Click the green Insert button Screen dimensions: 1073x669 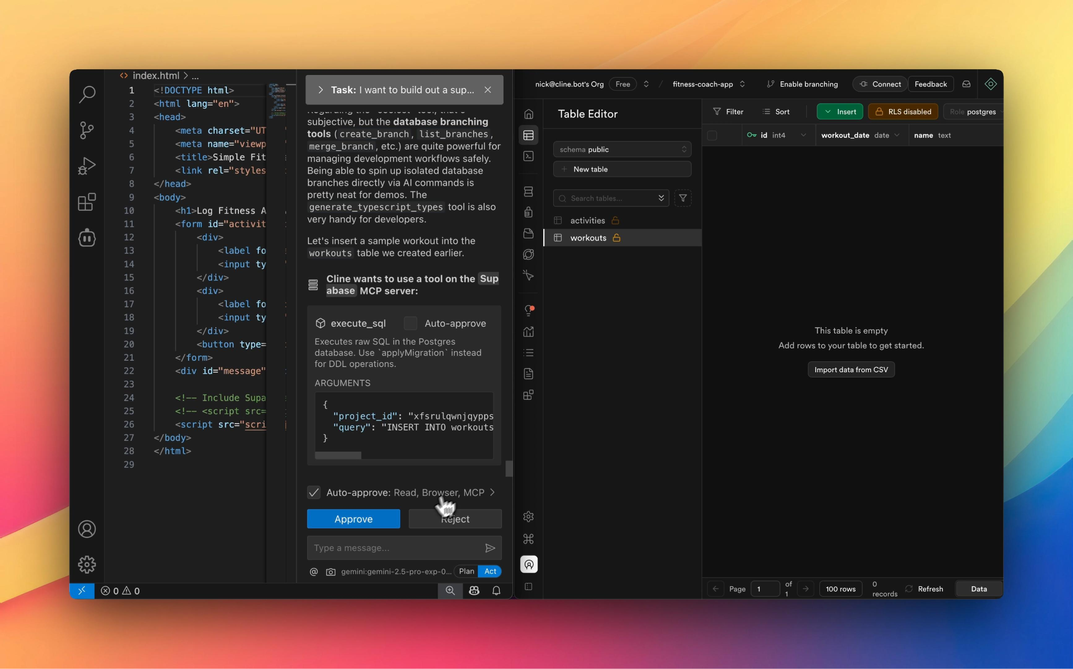tap(840, 112)
